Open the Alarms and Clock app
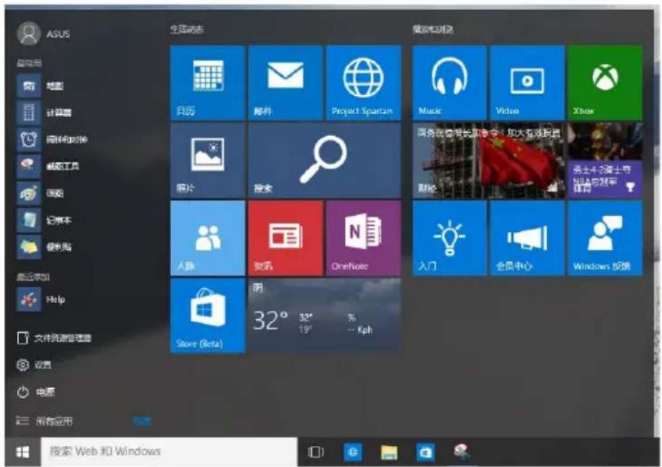 (52, 139)
